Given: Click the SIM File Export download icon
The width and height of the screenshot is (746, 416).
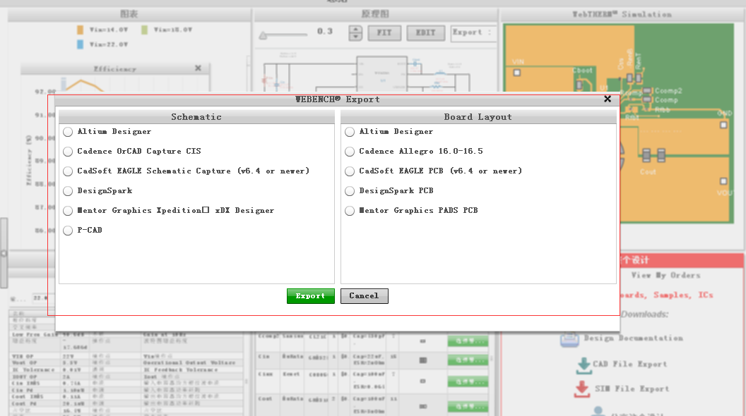Looking at the screenshot, I should point(582,389).
